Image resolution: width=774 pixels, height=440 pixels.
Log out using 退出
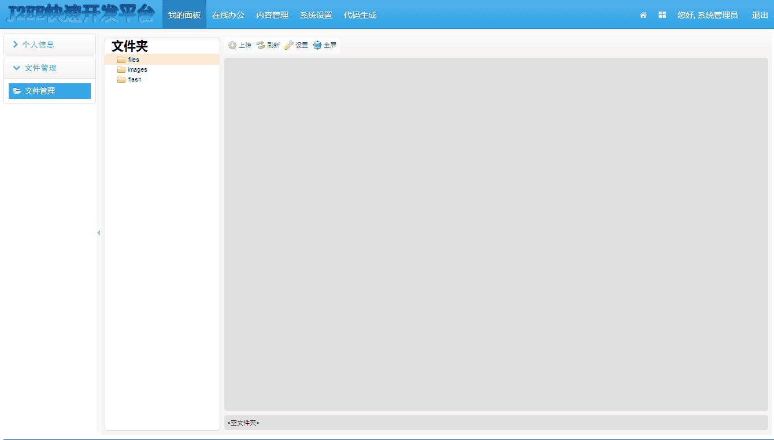(x=760, y=15)
